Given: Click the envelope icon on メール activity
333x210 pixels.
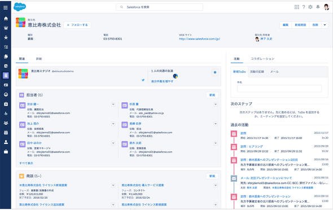Looking at the screenshot, I should point(234,178).
